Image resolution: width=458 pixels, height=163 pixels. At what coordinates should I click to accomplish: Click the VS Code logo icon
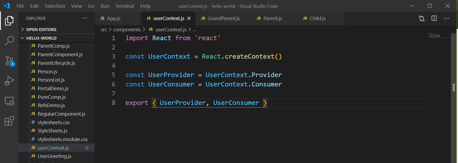click(x=6, y=6)
